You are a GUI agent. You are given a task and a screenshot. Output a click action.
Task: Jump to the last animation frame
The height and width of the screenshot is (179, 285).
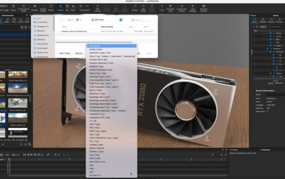[39, 155]
